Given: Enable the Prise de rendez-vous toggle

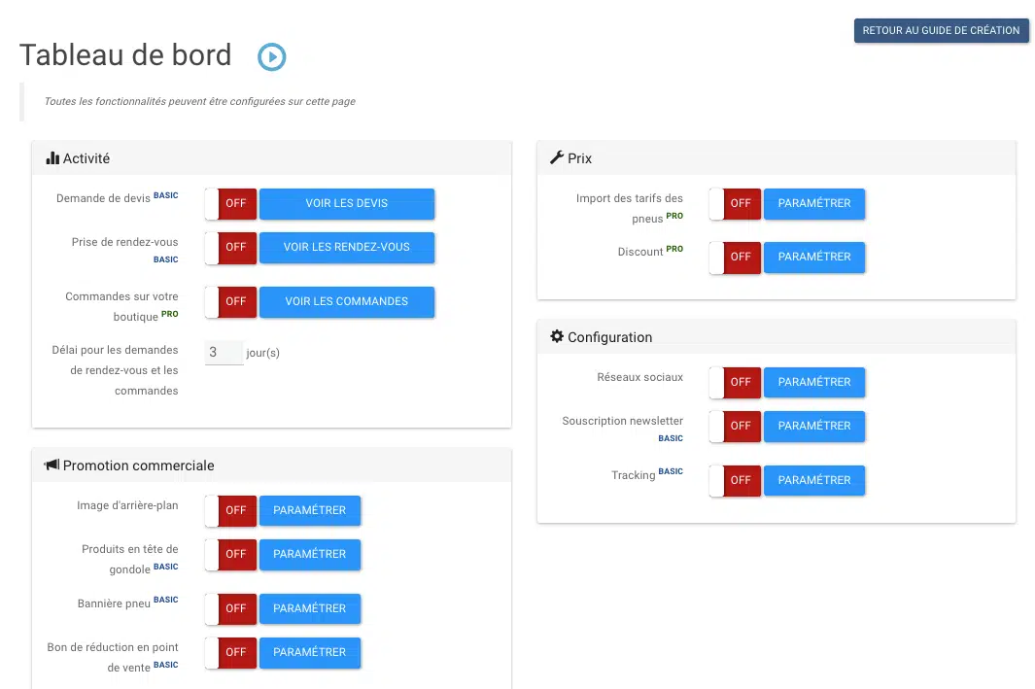Looking at the screenshot, I should (x=231, y=247).
